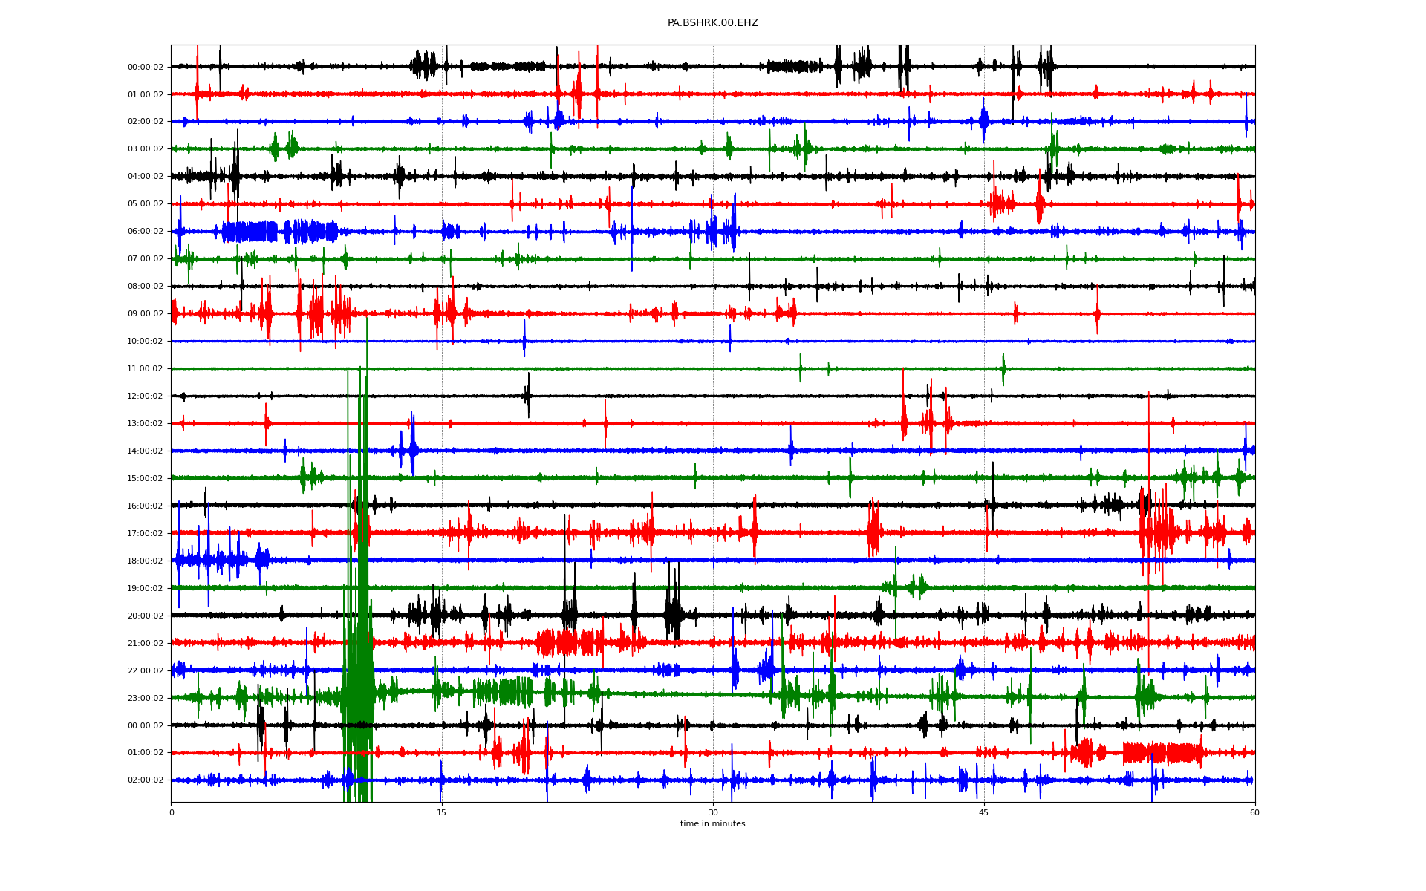This screenshot has height=891, width=1426.
Task: Click the 10:00:02 time row label
Action: coord(146,342)
